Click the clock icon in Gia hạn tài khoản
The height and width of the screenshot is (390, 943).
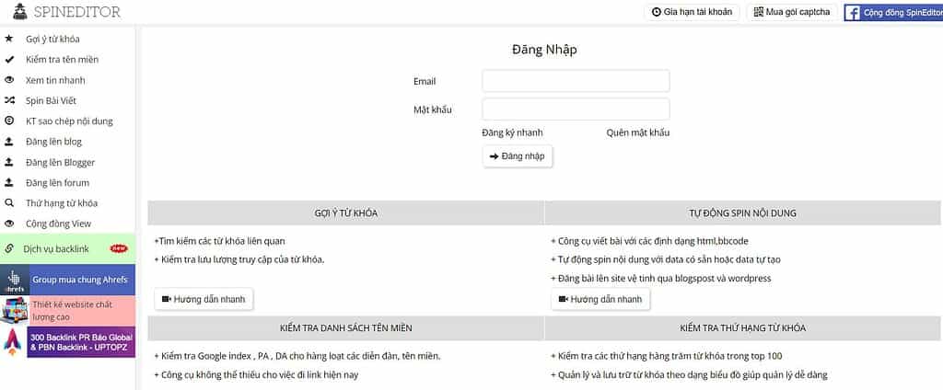[x=656, y=12]
